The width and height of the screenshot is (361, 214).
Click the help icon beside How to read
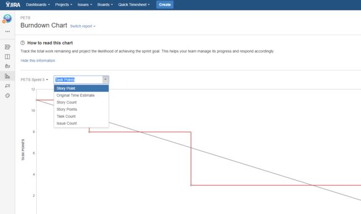tap(23, 43)
